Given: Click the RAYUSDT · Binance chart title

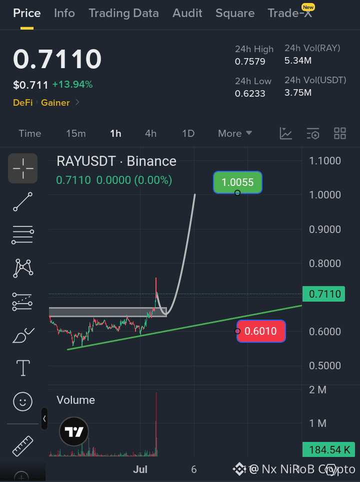Looking at the screenshot, I should 116,161.
